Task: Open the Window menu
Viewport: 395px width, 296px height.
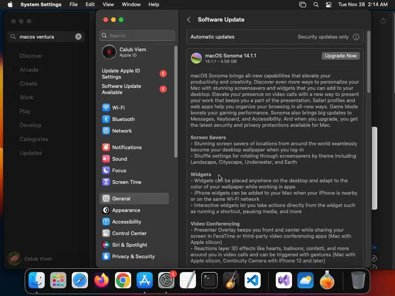Action: 131,5
